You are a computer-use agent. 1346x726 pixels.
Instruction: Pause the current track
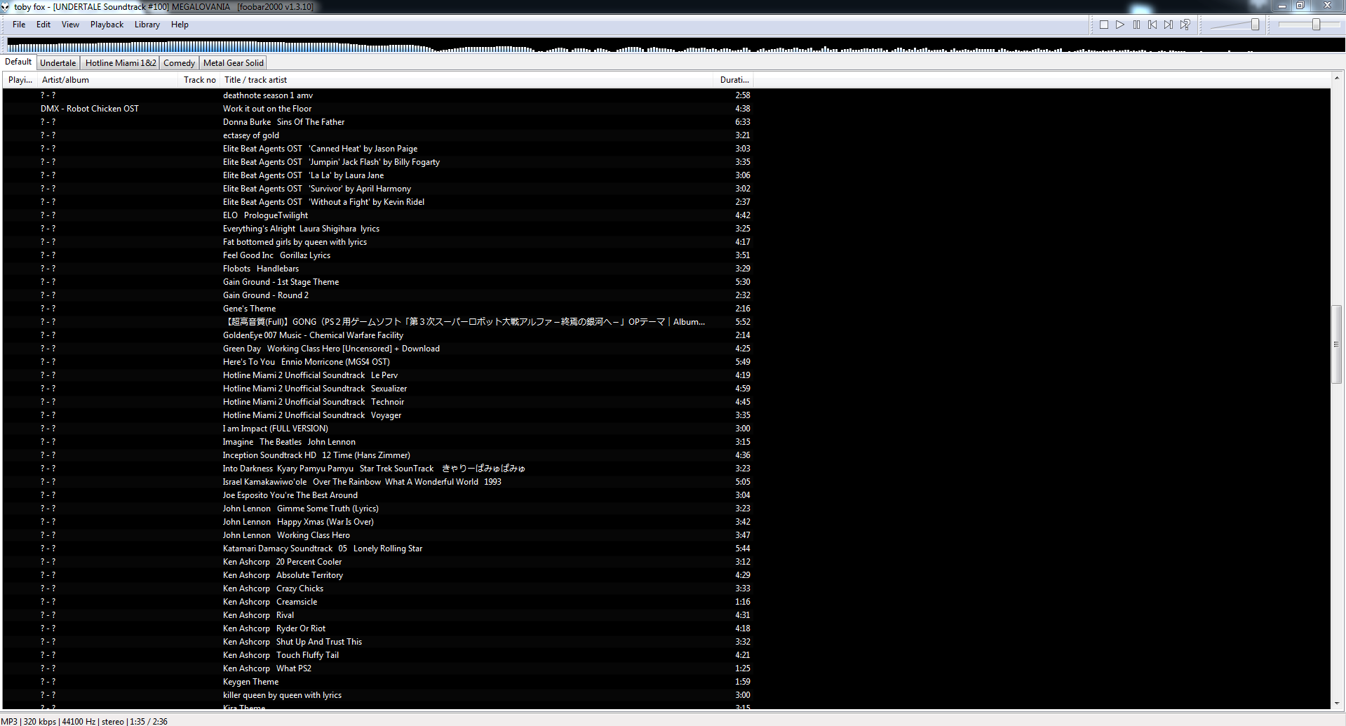tap(1136, 25)
